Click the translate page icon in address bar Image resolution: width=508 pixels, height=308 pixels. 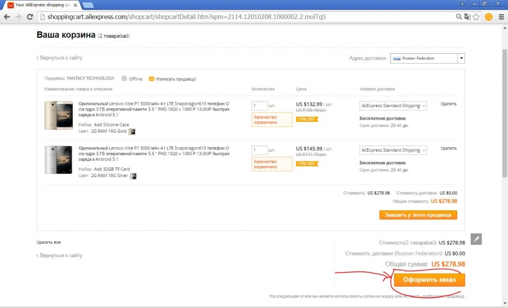467,17
